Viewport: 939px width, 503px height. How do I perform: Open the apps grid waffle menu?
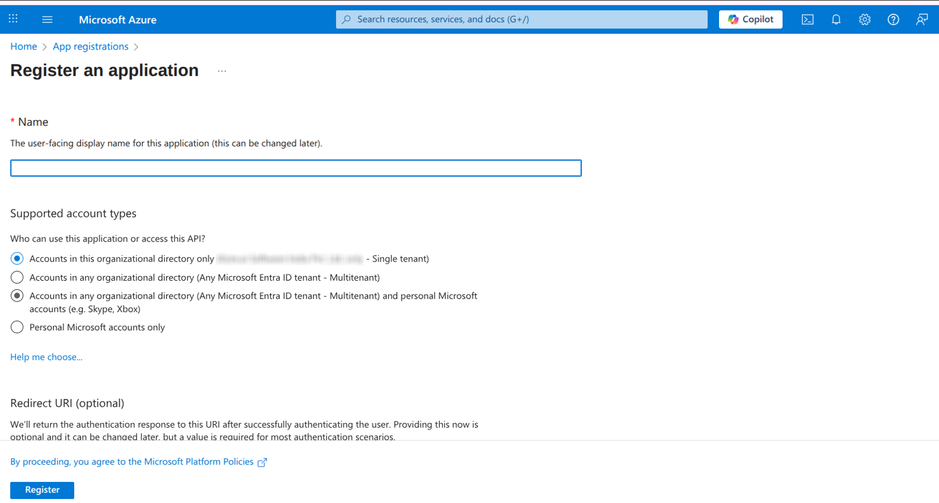13,19
